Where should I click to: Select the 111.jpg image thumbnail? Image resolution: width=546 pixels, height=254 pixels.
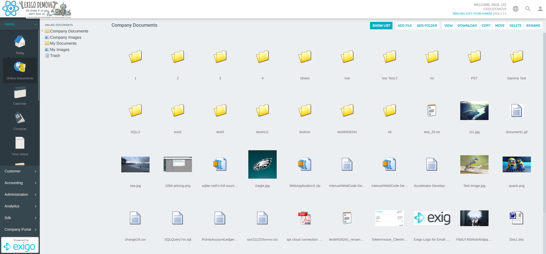click(474, 111)
